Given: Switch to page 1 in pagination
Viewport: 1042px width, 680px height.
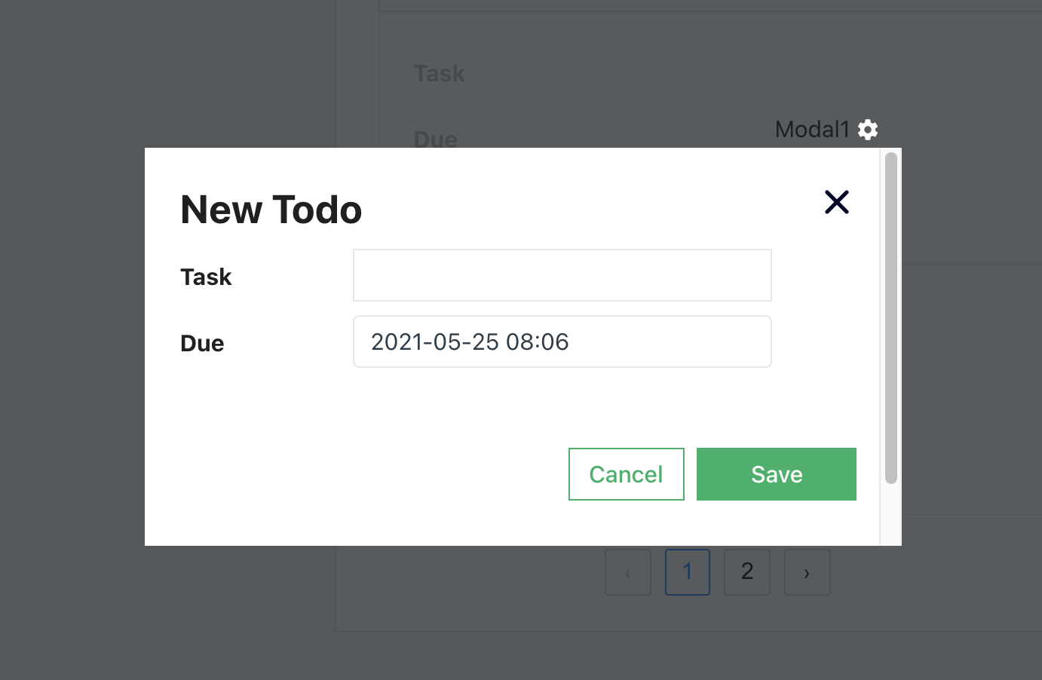Looking at the screenshot, I should pyautogui.click(x=687, y=572).
